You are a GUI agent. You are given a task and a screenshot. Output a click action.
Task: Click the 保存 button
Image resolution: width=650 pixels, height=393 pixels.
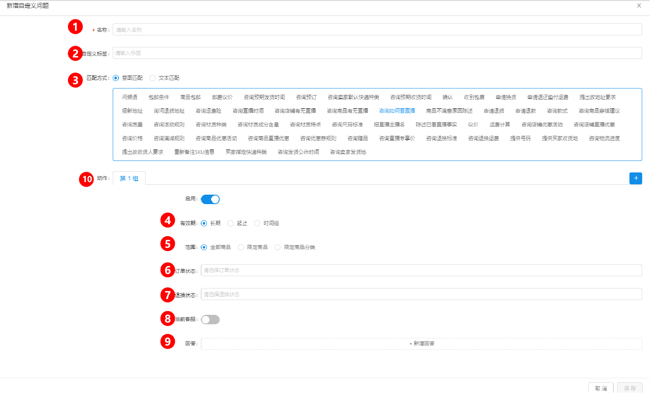click(x=630, y=388)
